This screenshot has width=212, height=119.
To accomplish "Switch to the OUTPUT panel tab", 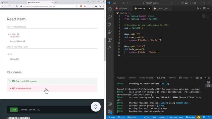I will (132, 78).
